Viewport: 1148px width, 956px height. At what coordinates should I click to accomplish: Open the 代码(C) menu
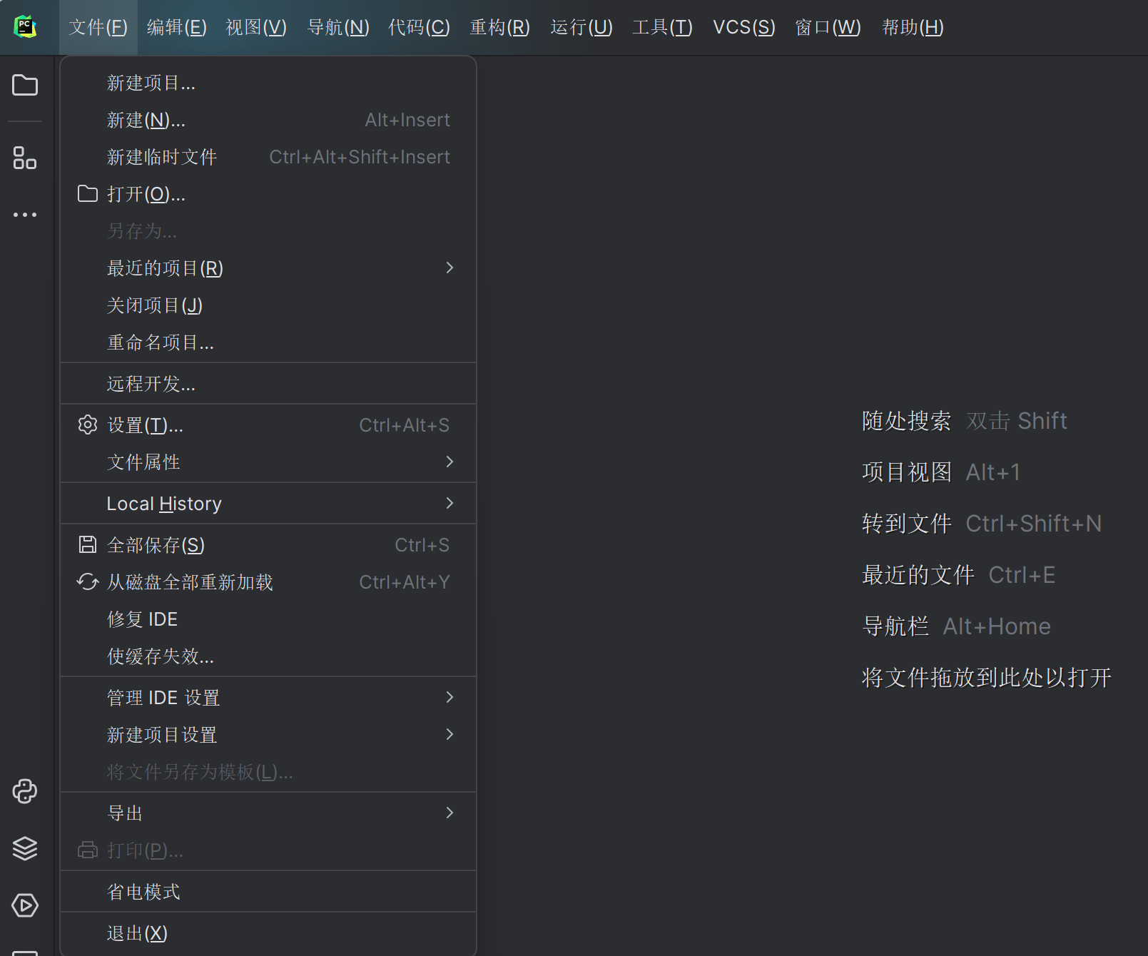pos(420,27)
